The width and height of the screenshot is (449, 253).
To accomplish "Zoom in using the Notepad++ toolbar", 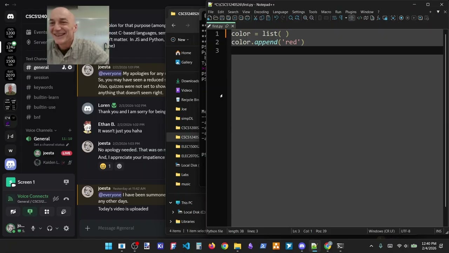I will (305, 18).
